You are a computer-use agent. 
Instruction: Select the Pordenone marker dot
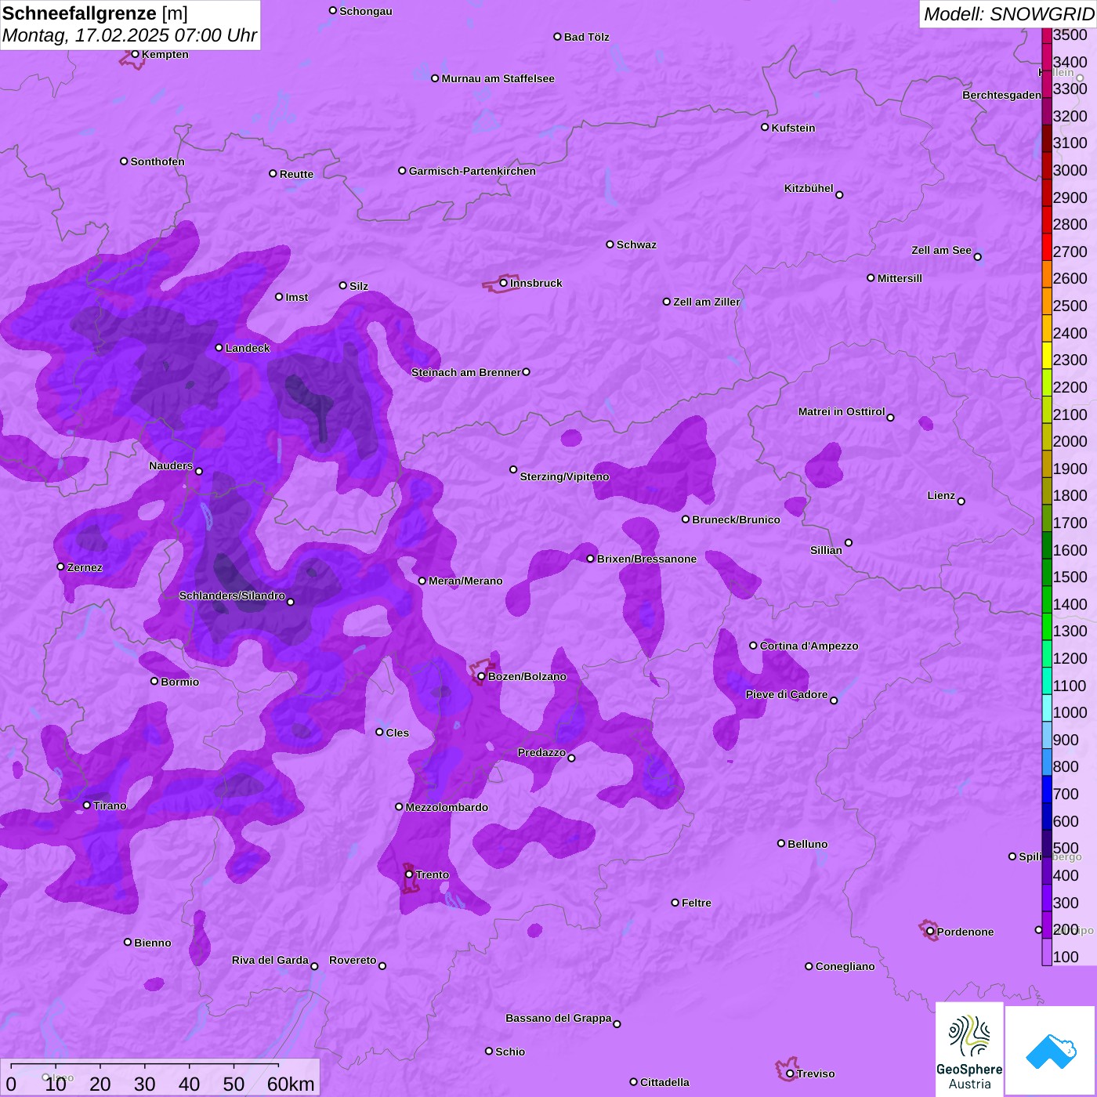930,932
